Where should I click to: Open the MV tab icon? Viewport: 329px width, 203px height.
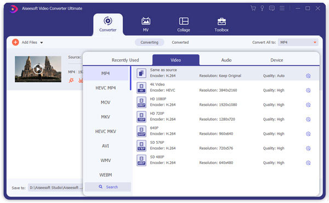[x=146, y=21]
